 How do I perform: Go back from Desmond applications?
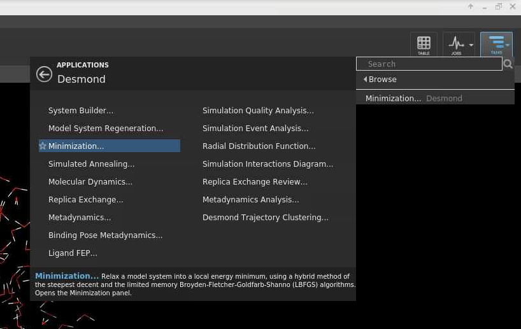[x=44, y=74]
